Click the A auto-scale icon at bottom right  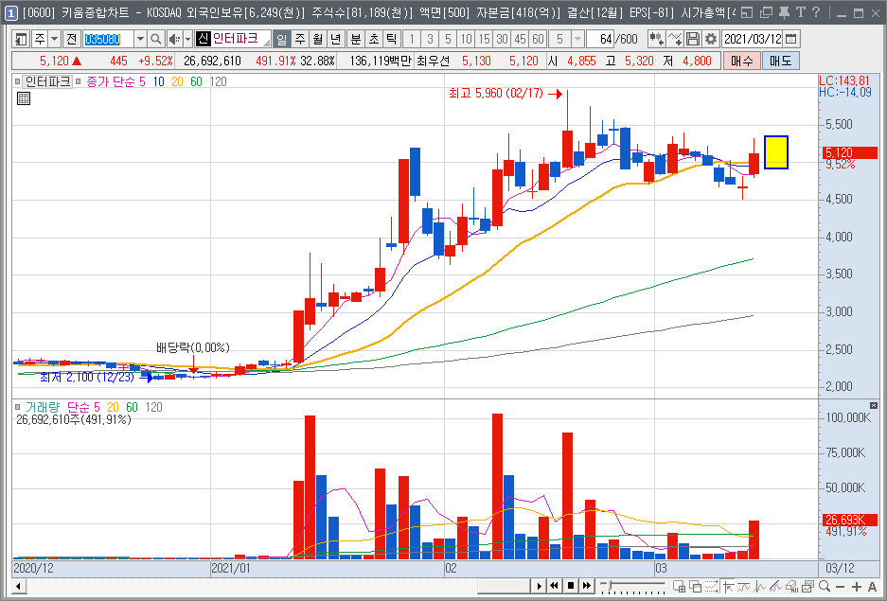(872, 587)
